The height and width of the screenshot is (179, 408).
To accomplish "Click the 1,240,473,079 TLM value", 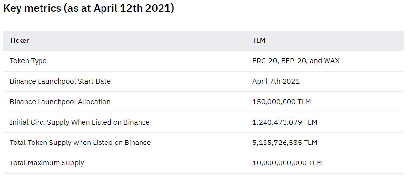I will click(x=285, y=122).
